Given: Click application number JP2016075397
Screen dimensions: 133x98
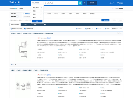Looking at the screenshot, I should click(41, 52).
